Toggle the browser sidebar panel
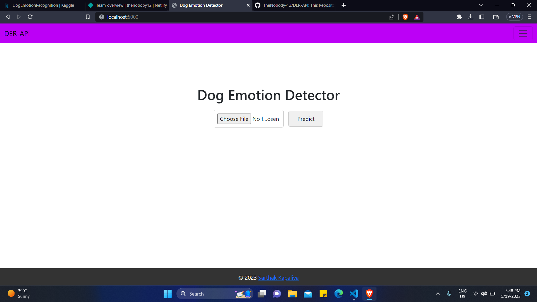 click(x=482, y=17)
